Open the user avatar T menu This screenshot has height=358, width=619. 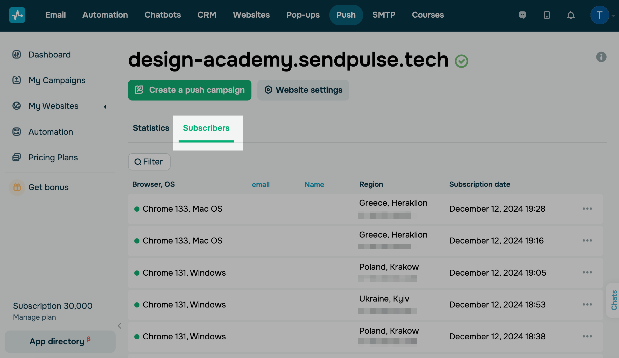click(x=600, y=15)
